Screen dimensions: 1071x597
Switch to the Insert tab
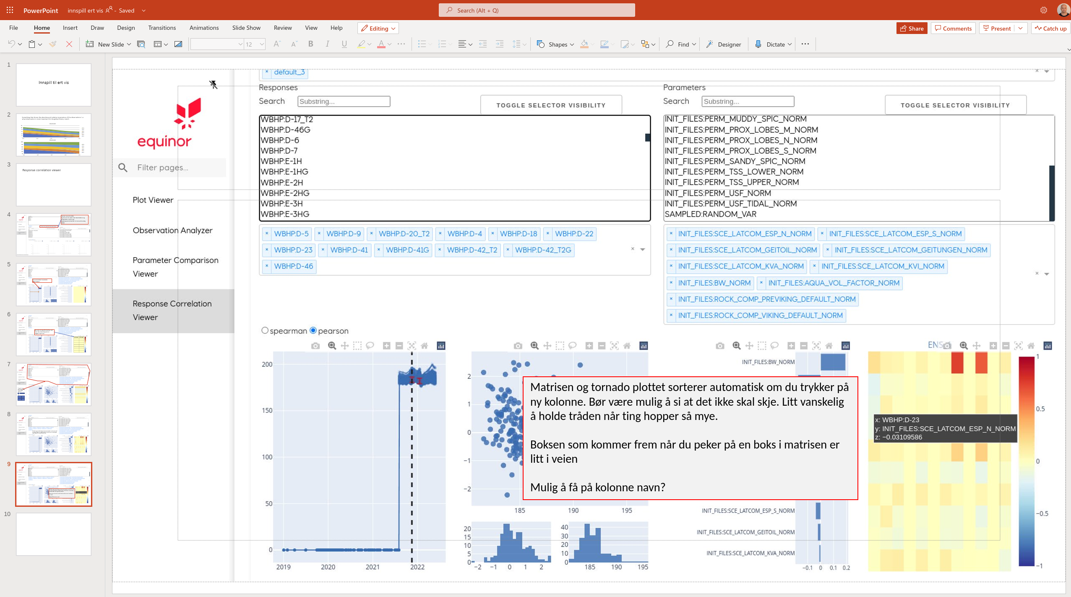[70, 28]
